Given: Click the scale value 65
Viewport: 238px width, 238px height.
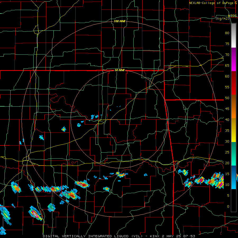Looking at the screenshot, I should pyautogui.click(x=227, y=65).
